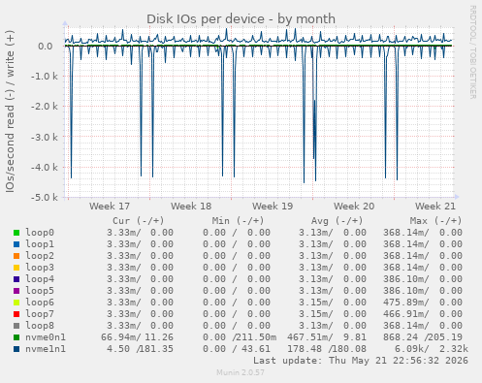The image size is (482, 383).
Task: Click loop4 max value '386.10m/ 0.00'
Action: [423, 279]
